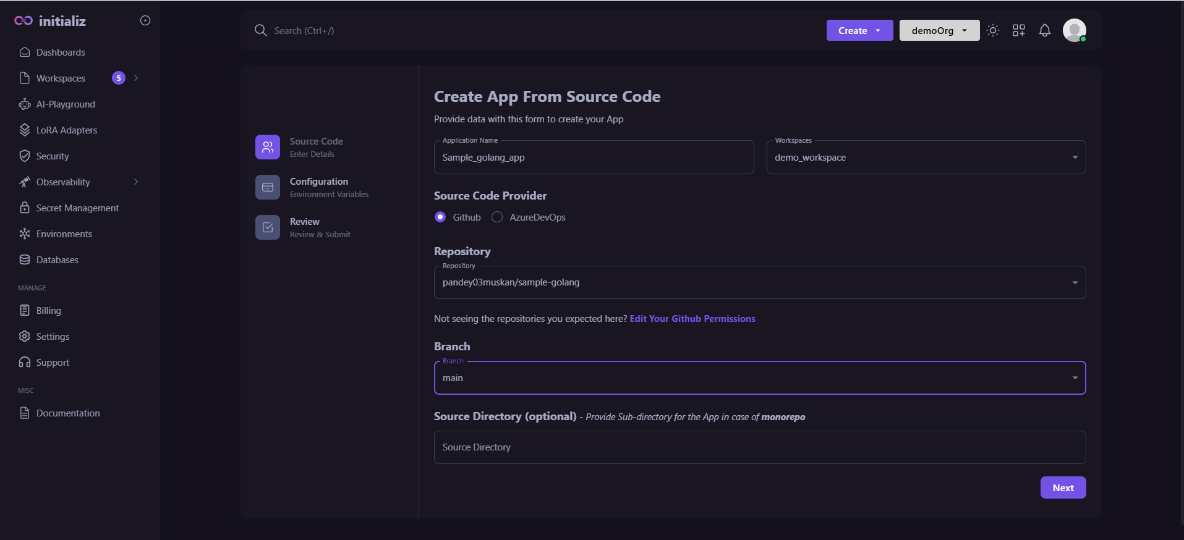Open AI-Playground menu item

coord(66,104)
